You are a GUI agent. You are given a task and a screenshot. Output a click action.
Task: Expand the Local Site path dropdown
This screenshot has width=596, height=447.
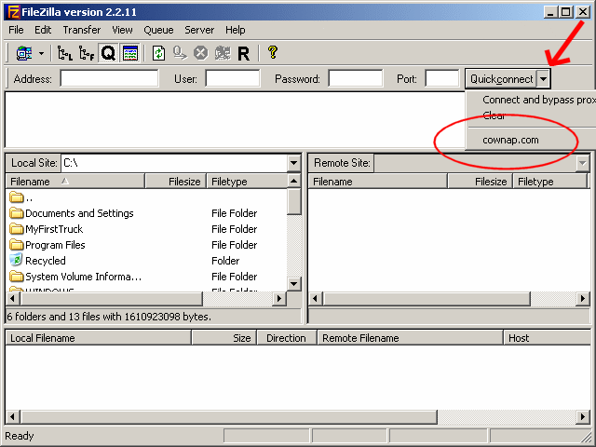[293, 163]
